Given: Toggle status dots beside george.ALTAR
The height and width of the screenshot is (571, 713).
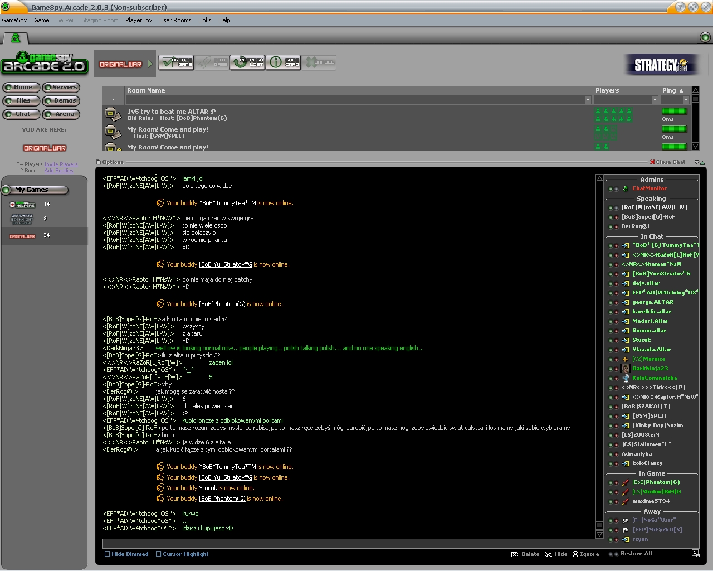Looking at the screenshot, I should 613,302.
